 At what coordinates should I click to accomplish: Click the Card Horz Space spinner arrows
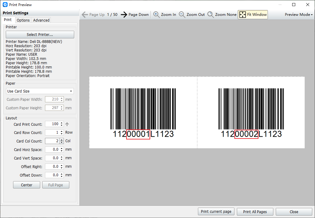62,149
